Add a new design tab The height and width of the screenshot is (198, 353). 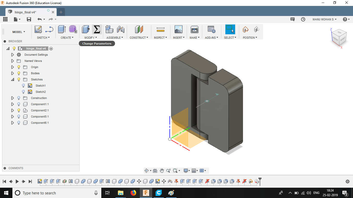click(61, 12)
